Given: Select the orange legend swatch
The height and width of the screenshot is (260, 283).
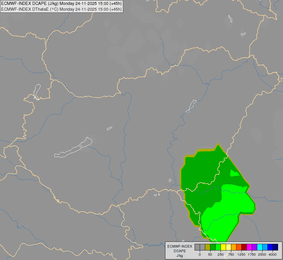Looking at the screenshot, I should (234, 247).
